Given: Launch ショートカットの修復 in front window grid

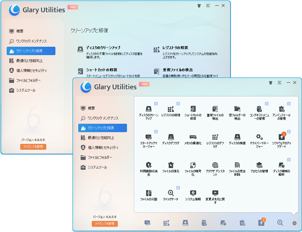Looking at the screenshot, I should [x=193, y=113].
